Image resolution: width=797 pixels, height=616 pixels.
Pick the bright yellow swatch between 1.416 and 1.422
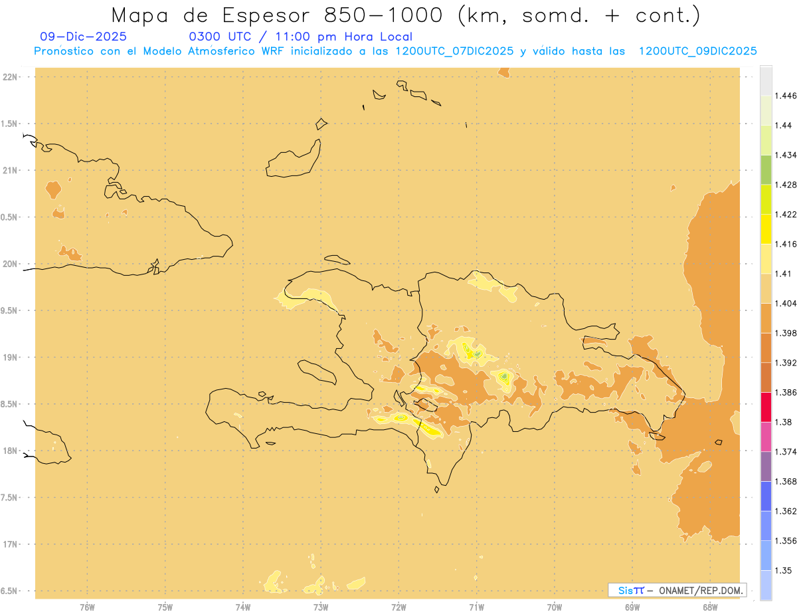pos(766,229)
